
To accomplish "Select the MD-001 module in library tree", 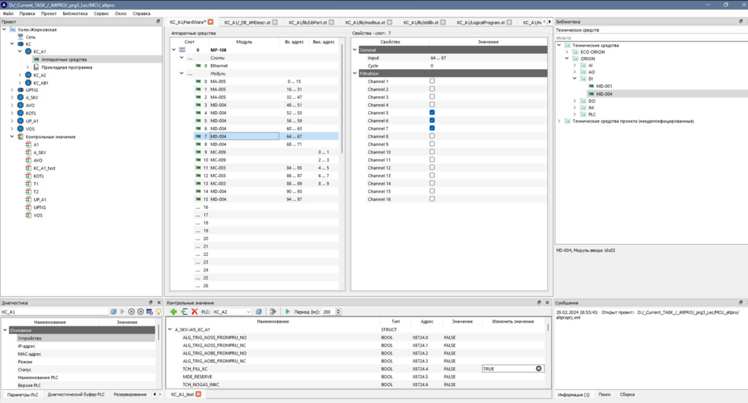I will click(604, 86).
